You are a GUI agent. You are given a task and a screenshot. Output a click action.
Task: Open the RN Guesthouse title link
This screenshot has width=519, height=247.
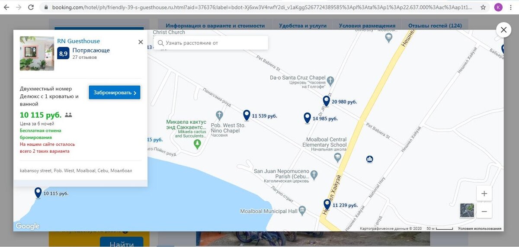click(x=78, y=41)
